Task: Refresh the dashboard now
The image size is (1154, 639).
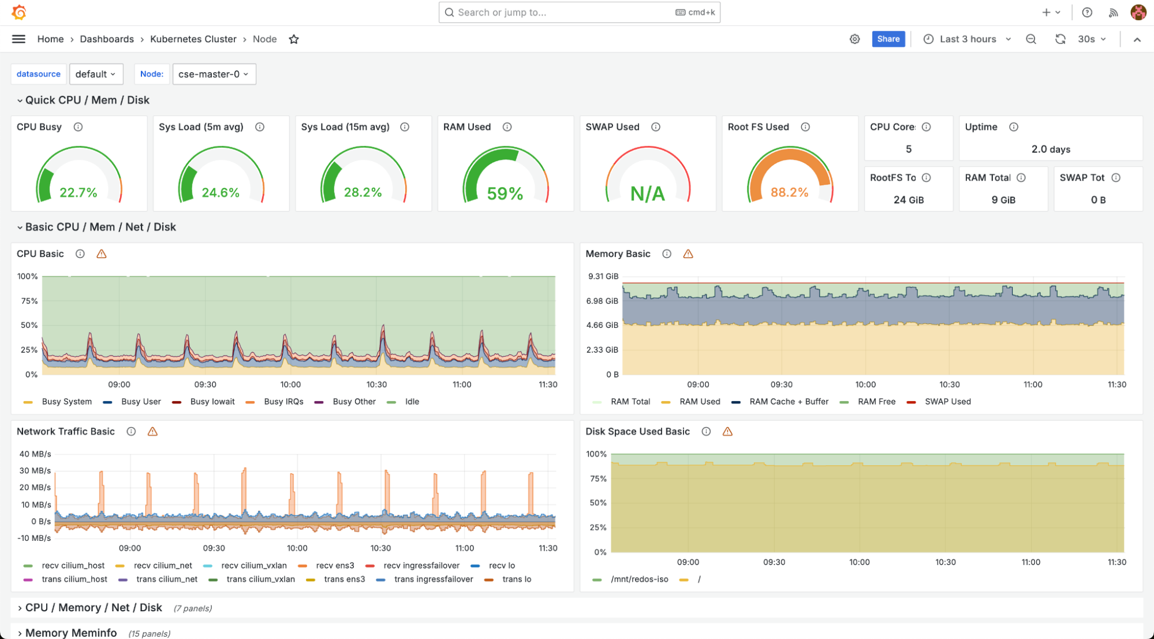Action: click(1060, 39)
